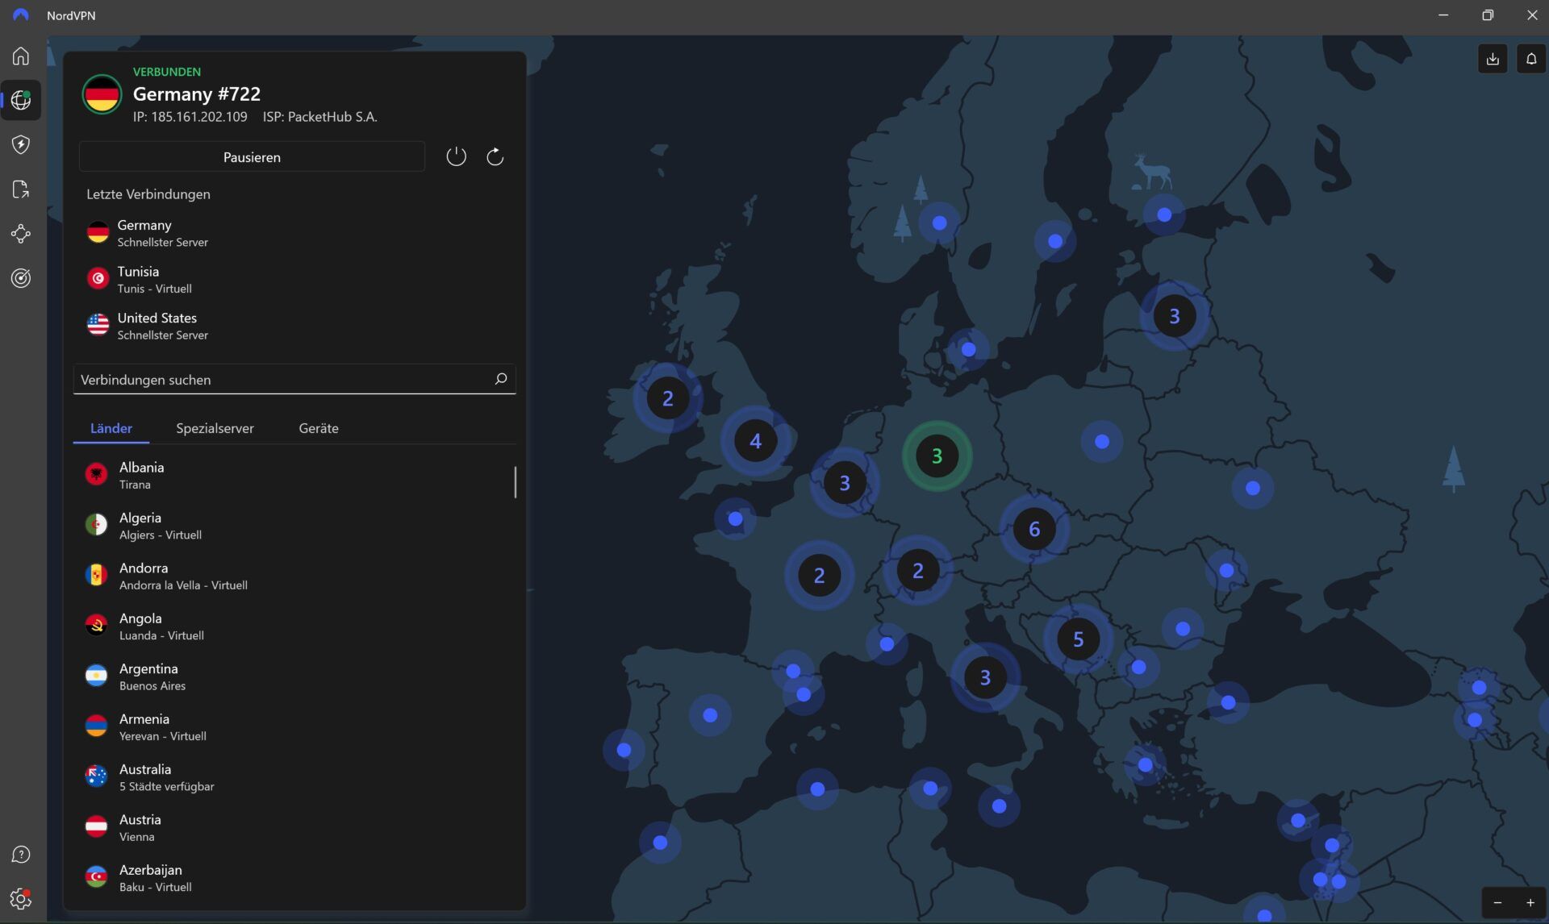The height and width of the screenshot is (924, 1549).
Task: Click the map cluster marker labeled 4
Action: click(x=755, y=441)
